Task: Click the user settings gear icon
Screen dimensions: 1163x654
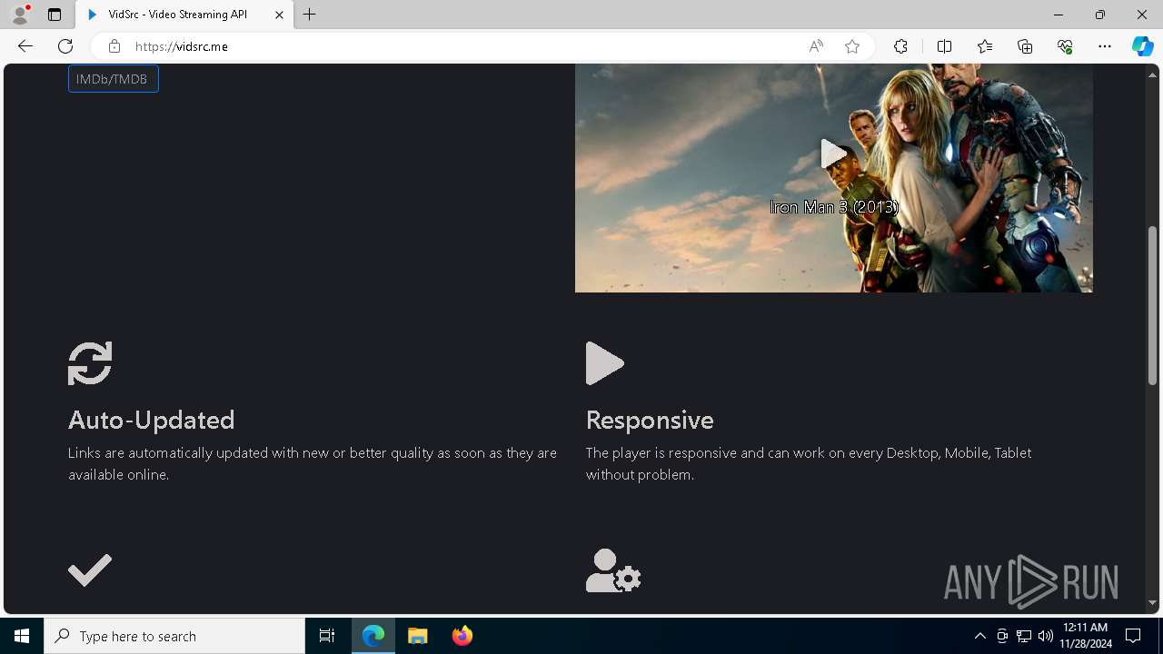Action: 613,570
